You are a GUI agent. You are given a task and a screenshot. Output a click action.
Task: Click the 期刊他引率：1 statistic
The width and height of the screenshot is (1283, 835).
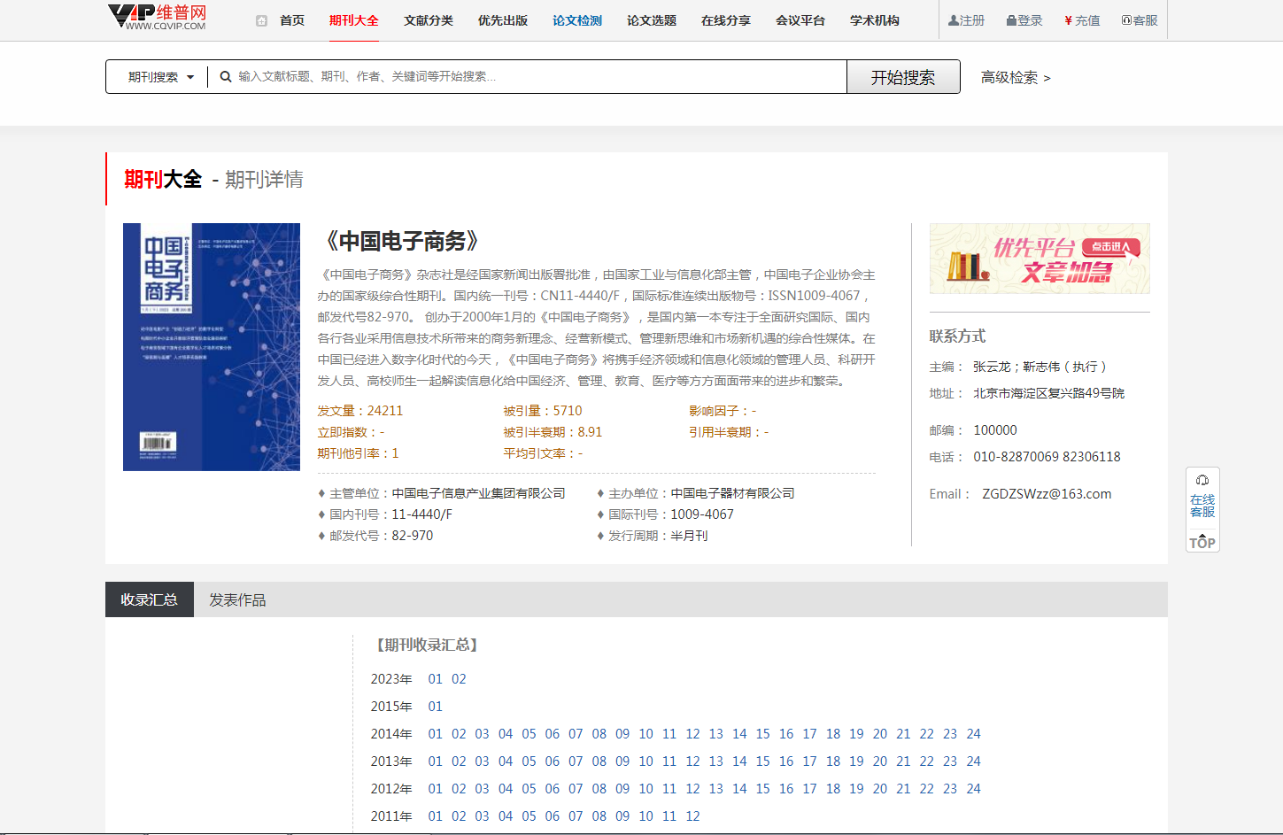click(x=359, y=453)
